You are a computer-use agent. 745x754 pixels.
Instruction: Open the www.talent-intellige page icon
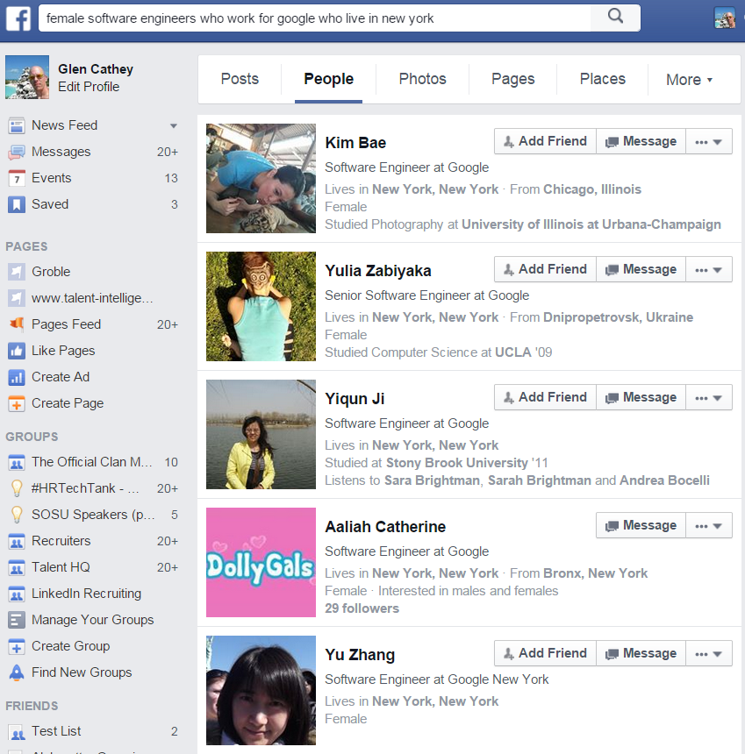(x=17, y=298)
